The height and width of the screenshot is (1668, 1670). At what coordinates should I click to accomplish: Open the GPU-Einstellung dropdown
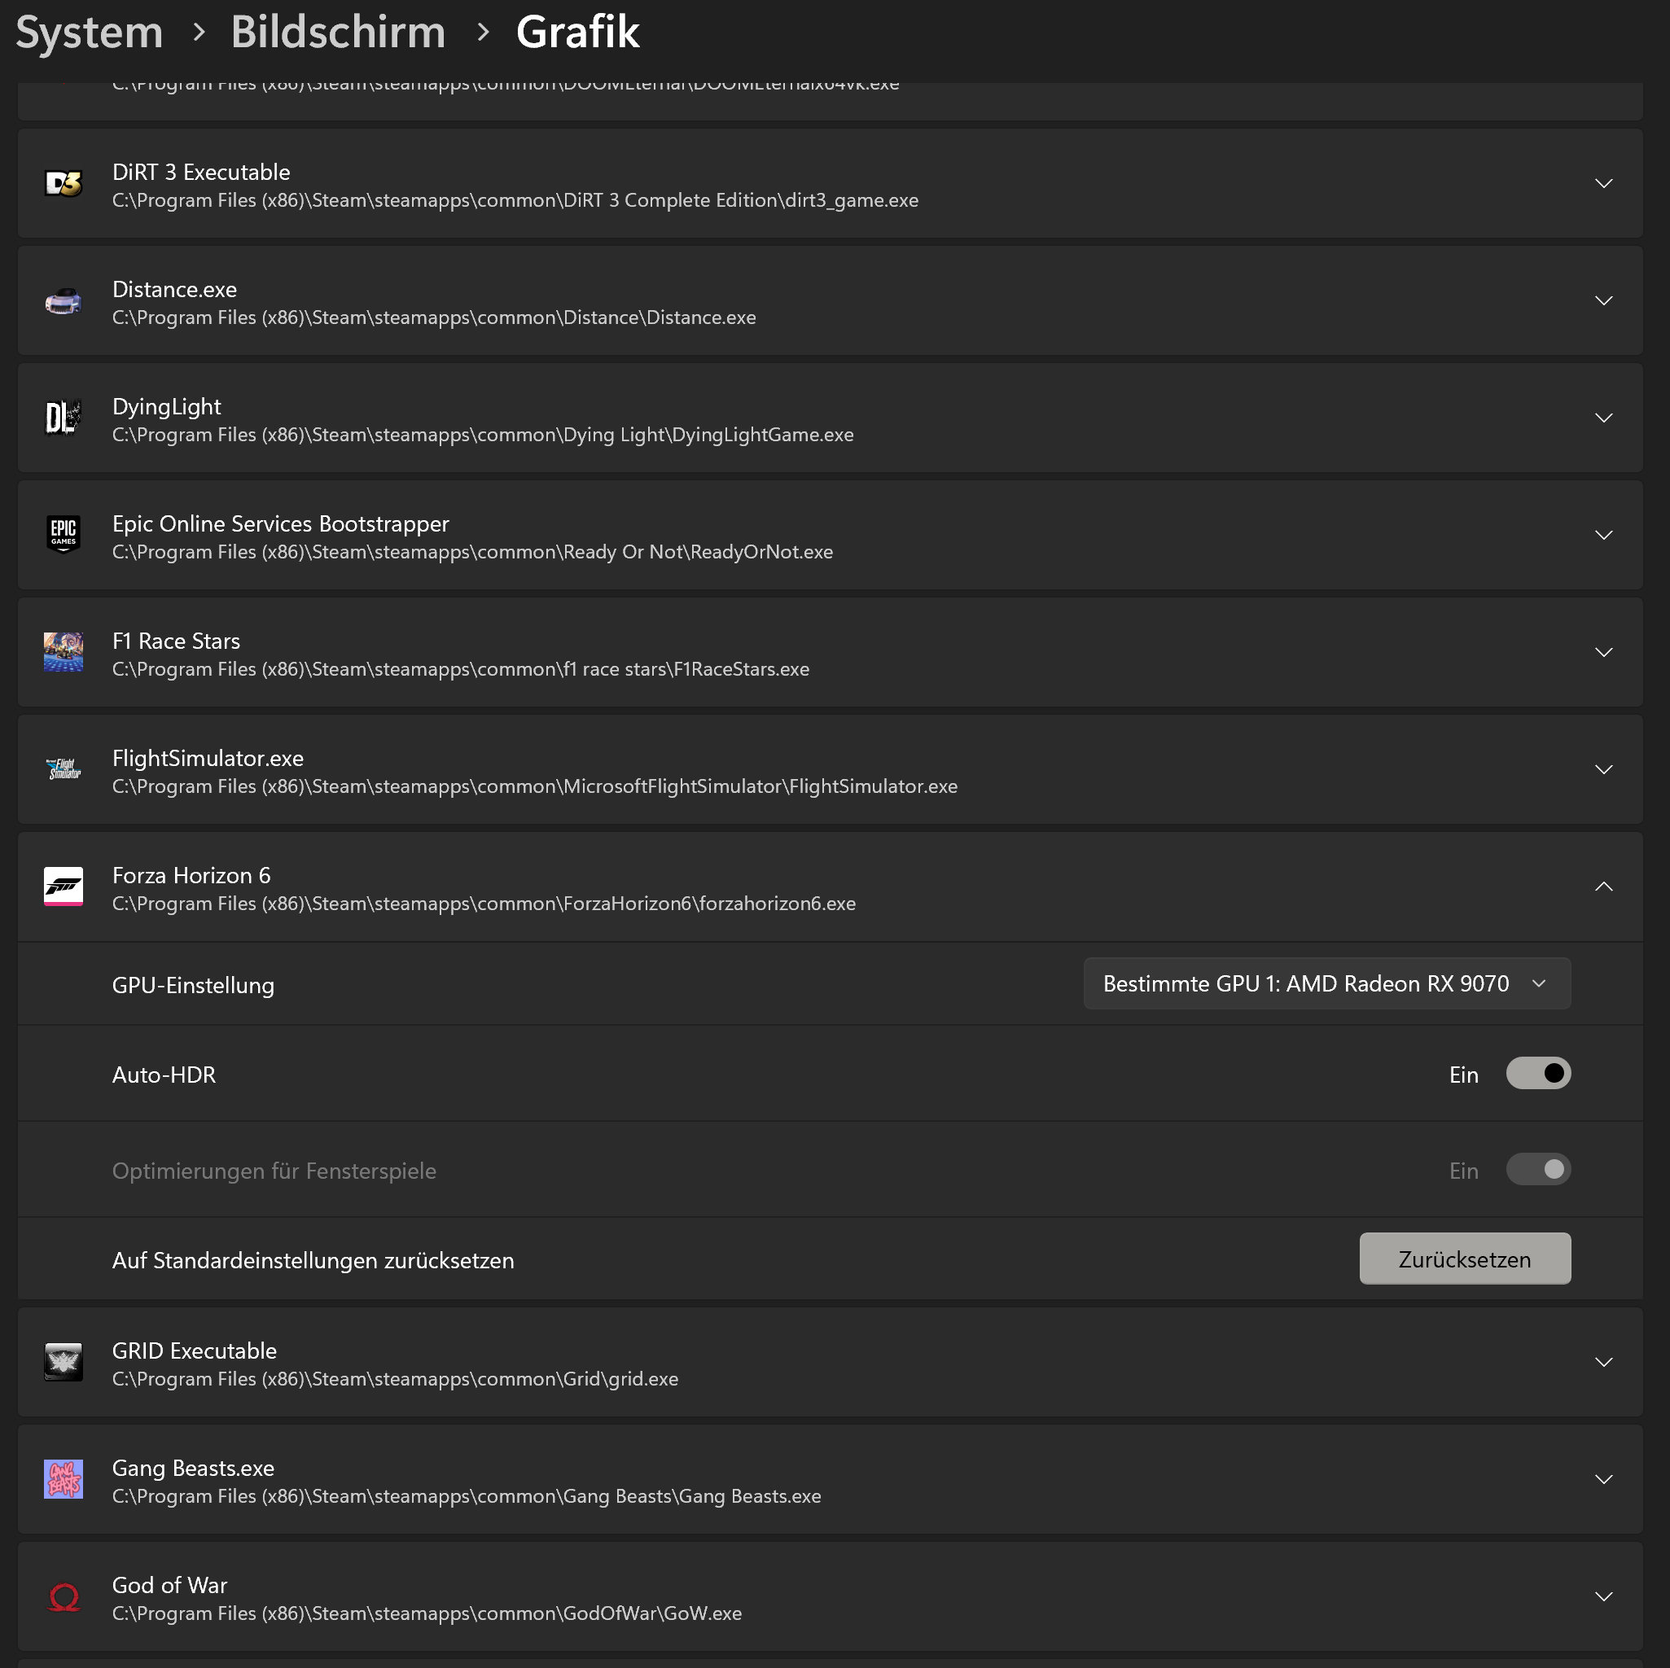(1327, 983)
